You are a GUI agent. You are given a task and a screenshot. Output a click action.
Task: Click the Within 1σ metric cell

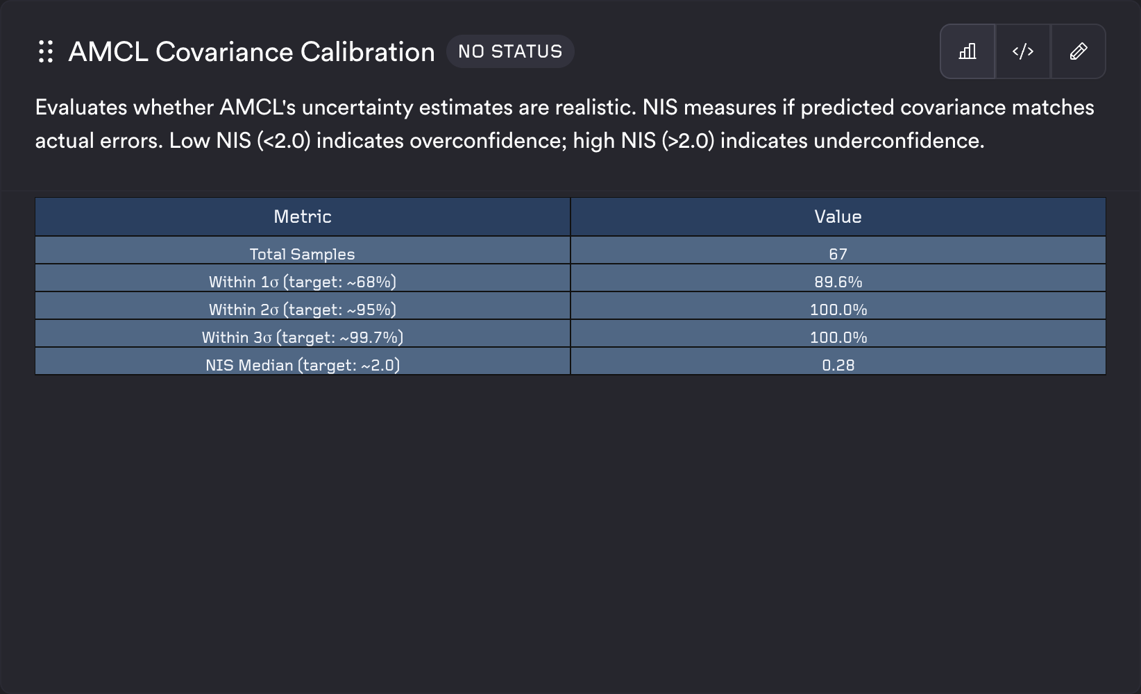click(x=302, y=281)
